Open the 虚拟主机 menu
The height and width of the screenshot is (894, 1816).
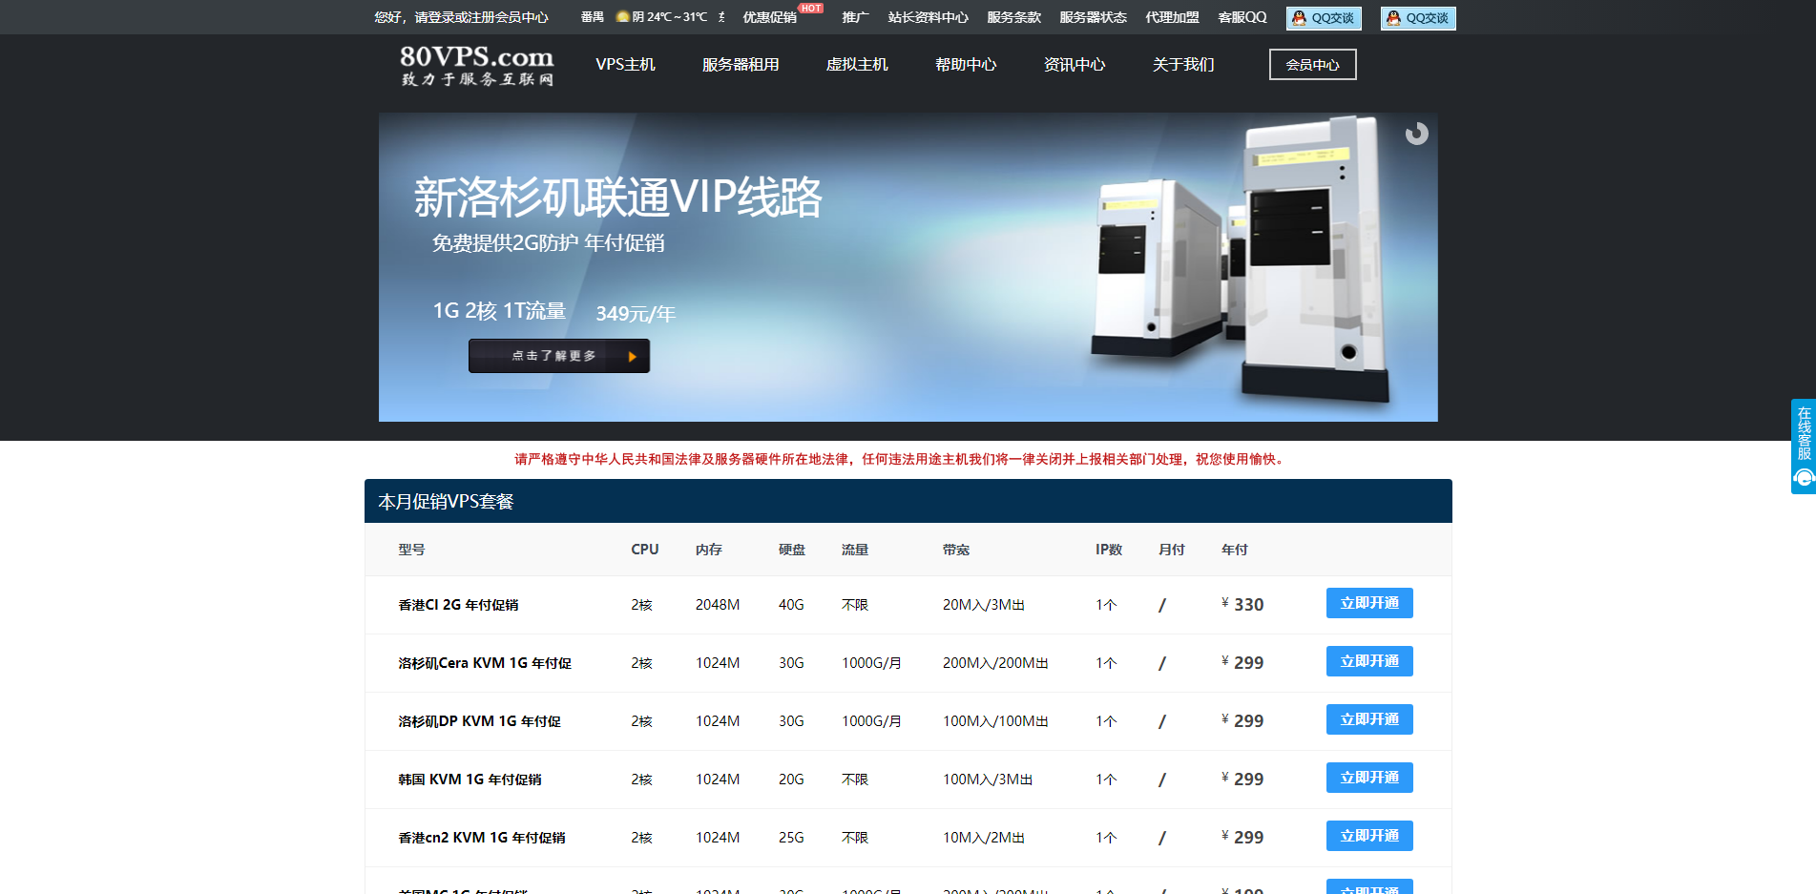point(857,65)
